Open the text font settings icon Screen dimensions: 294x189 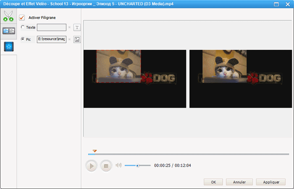coord(77,28)
